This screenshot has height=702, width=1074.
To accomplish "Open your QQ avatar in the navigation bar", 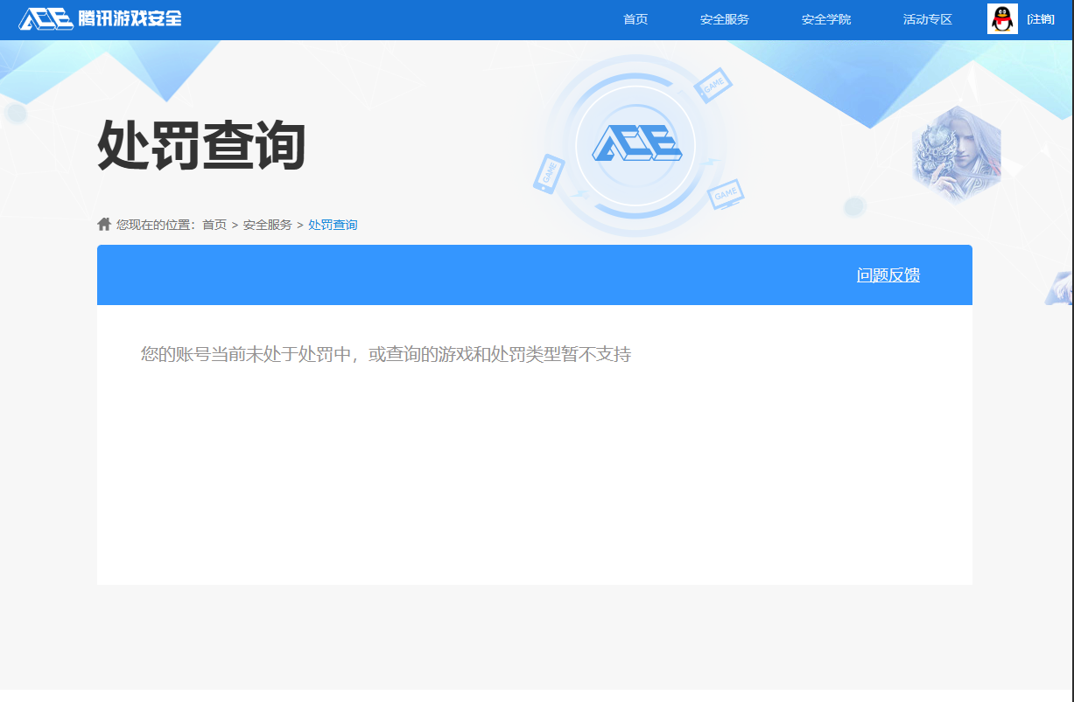I will 1002,18.
